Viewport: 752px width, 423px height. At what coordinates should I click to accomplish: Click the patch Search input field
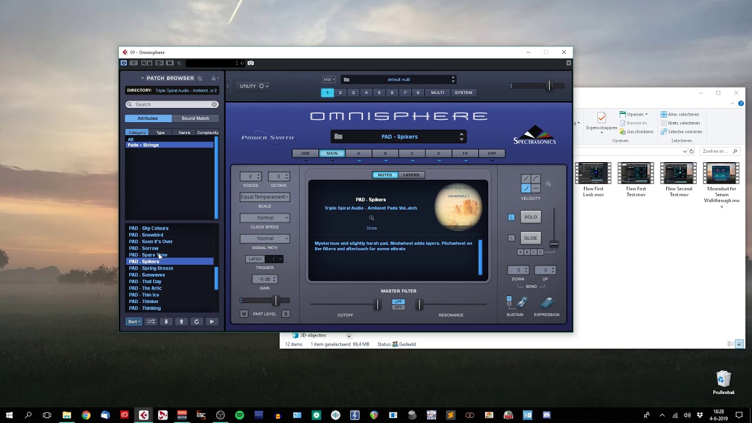(x=172, y=105)
